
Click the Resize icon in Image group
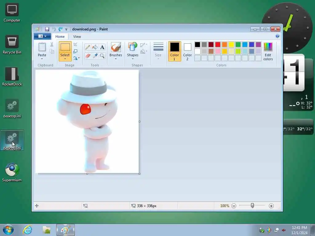pyautogui.click(x=75, y=51)
